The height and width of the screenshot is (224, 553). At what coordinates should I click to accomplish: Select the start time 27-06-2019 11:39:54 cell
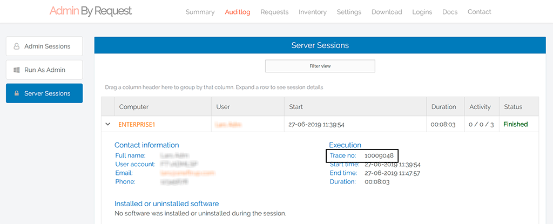tap(355, 124)
